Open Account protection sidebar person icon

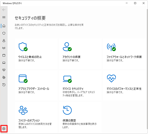click(4, 41)
